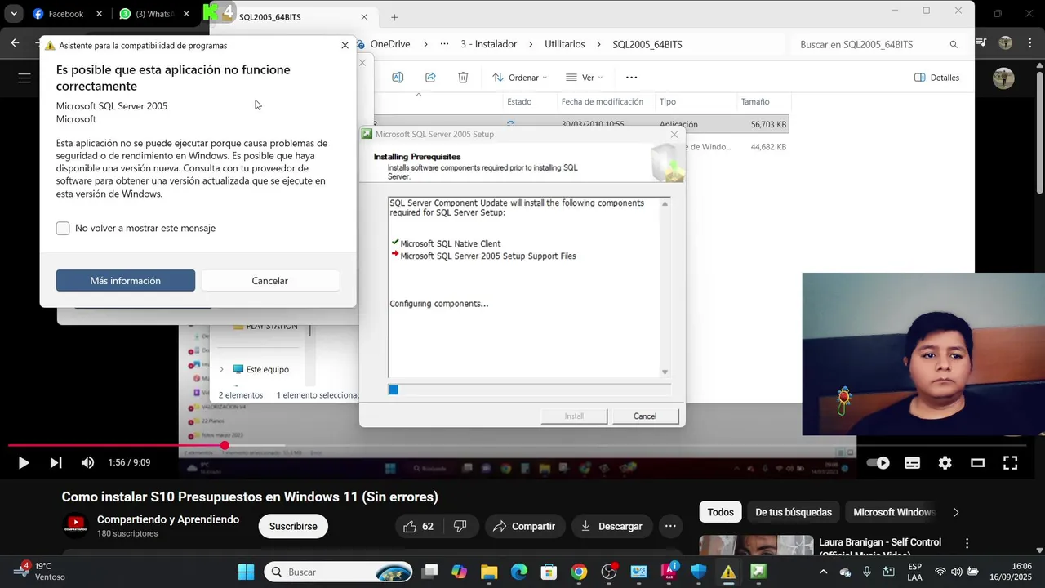Image resolution: width=1045 pixels, height=588 pixels.
Task: Seek using the red video progress scrubber
Action: tap(225, 445)
